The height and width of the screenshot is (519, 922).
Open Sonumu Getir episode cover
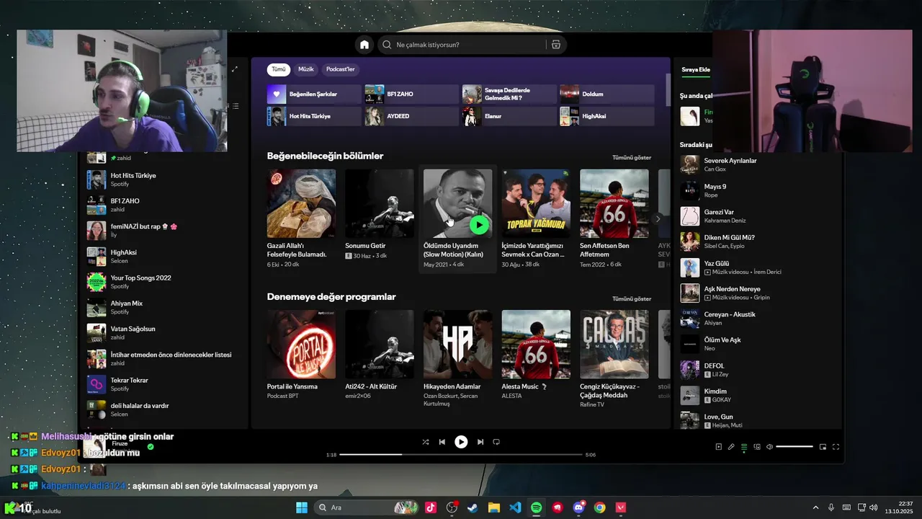click(x=380, y=203)
